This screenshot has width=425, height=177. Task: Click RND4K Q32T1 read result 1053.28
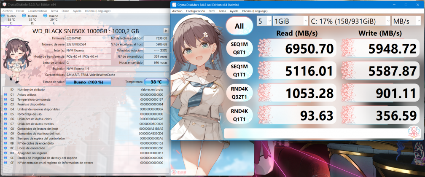pos(297,93)
